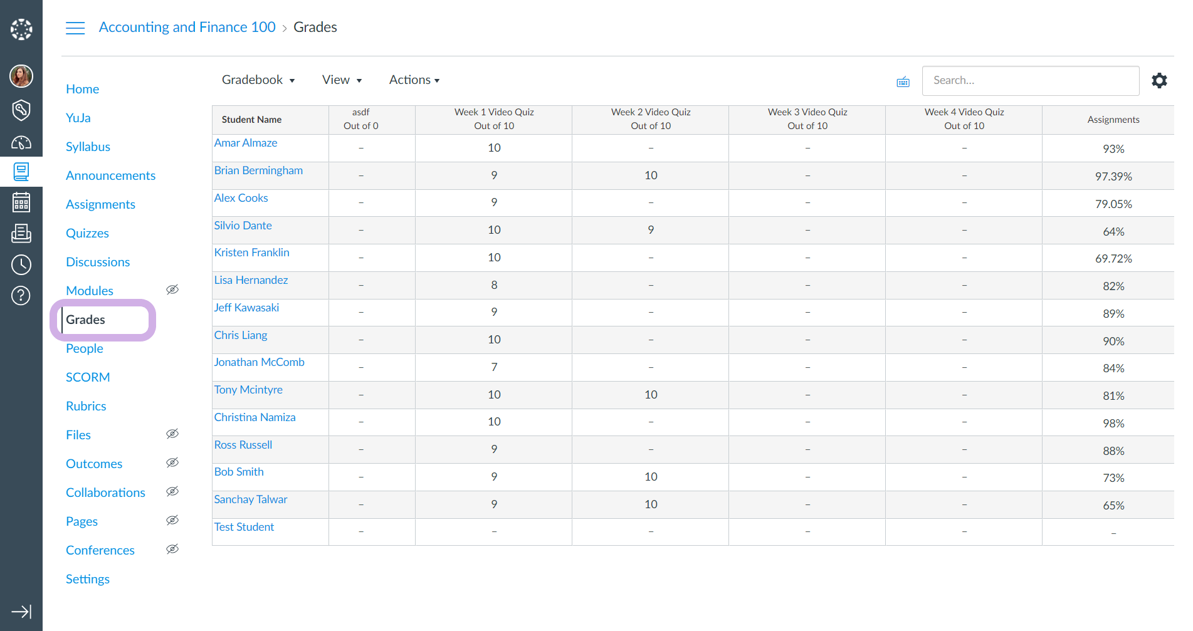Expand the View dropdown menu
Image resolution: width=1193 pixels, height=631 pixels.
pyautogui.click(x=342, y=80)
